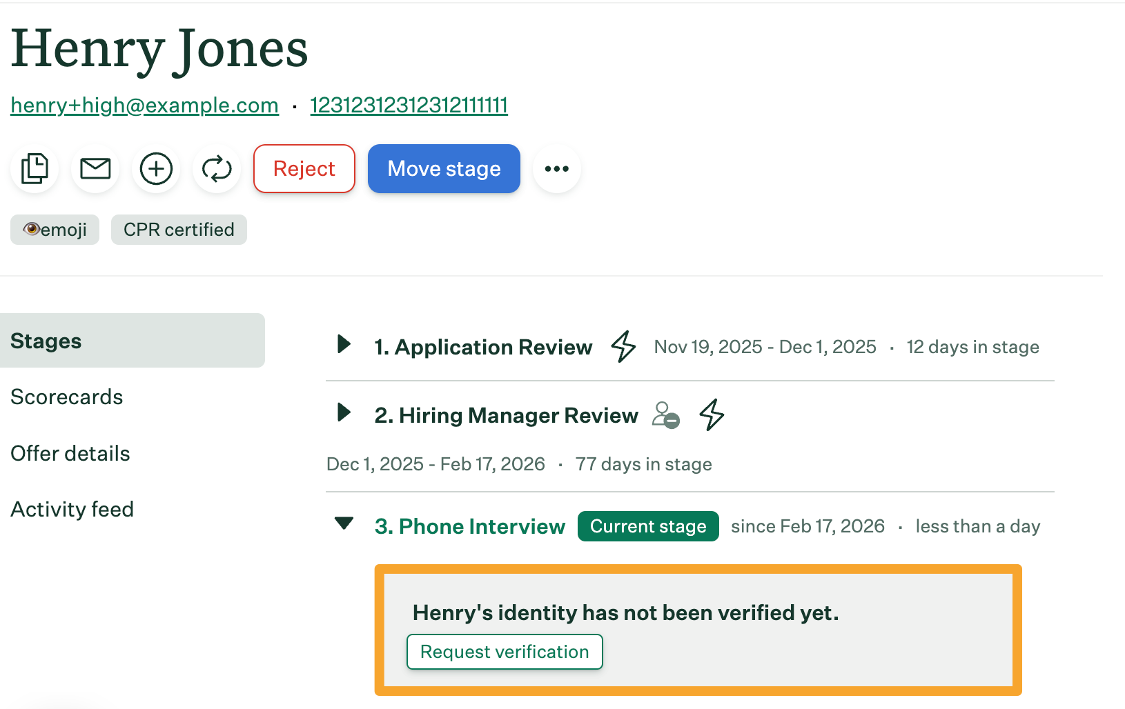Click the CPR certified tag

coord(179,230)
